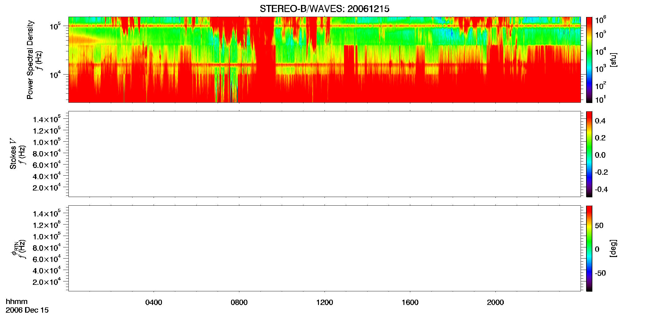Click the power spectral density color bar
The height and width of the screenshot is (334, 649).
click(x=589, y=60)
